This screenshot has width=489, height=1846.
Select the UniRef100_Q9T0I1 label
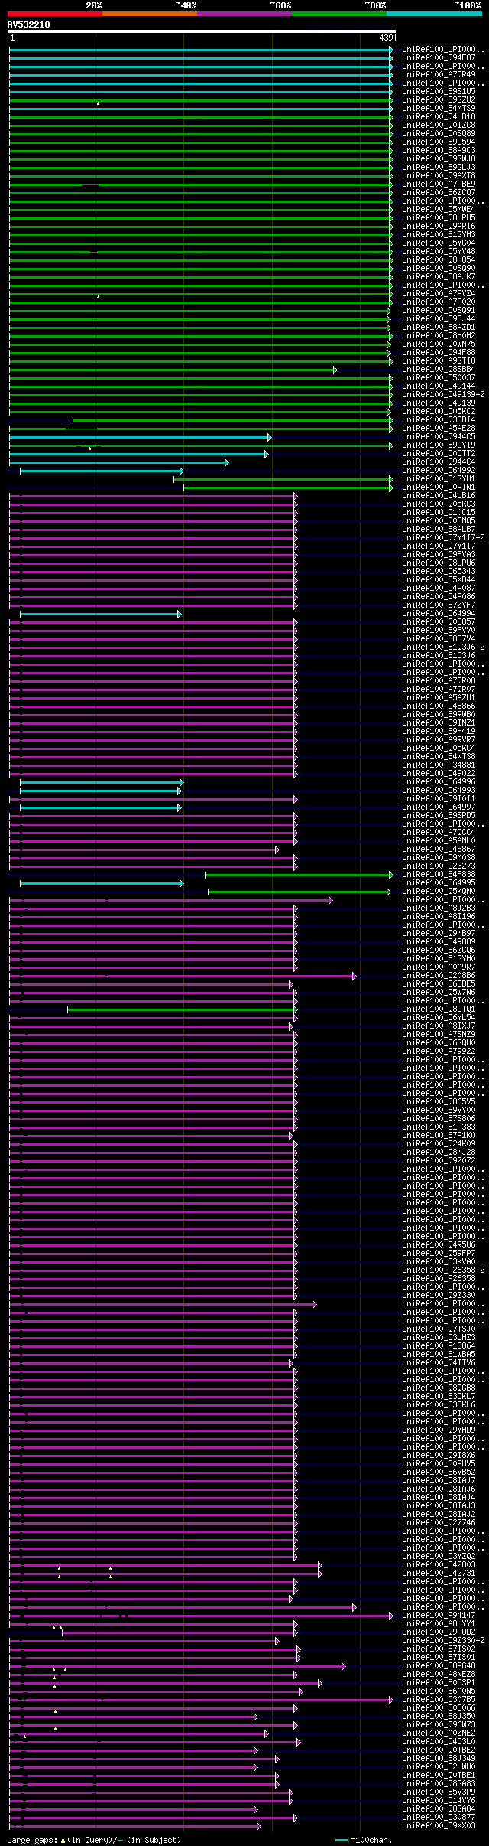point(439,799)
